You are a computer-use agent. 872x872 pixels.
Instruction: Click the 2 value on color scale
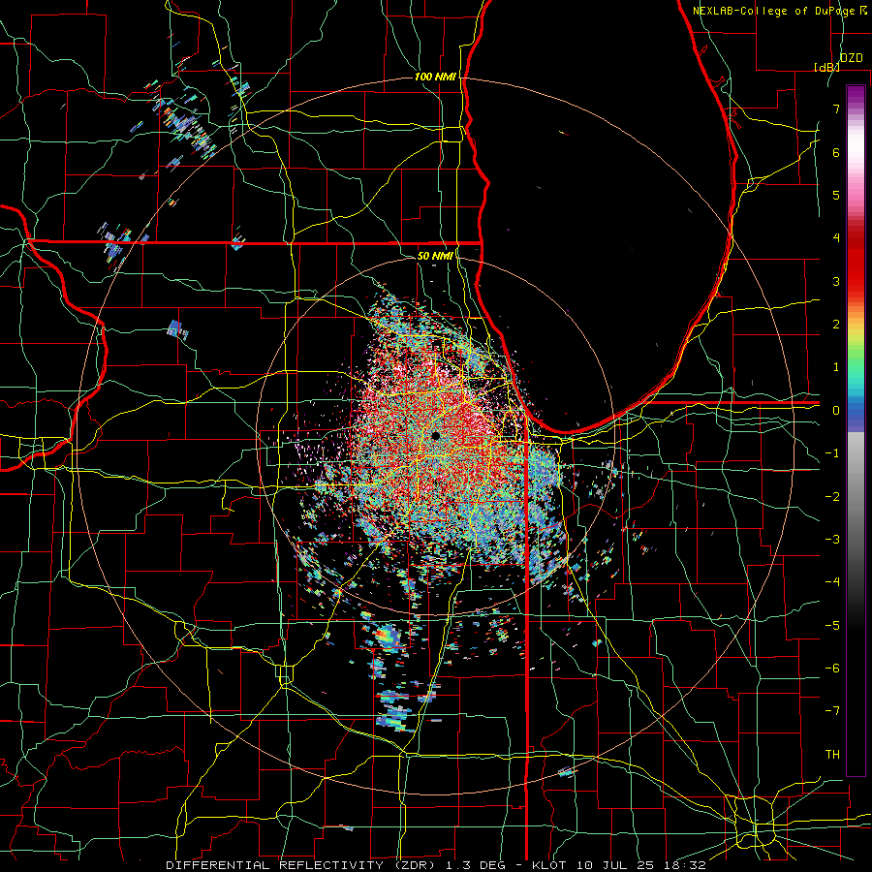point(836,325)
